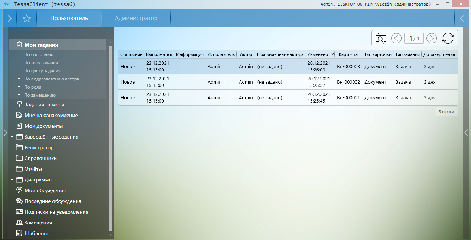Image resolution: width=471 pixels, height=240 pixels.
Task: Click the Шаблоны templates icon
Action: [x=19, y=233]
